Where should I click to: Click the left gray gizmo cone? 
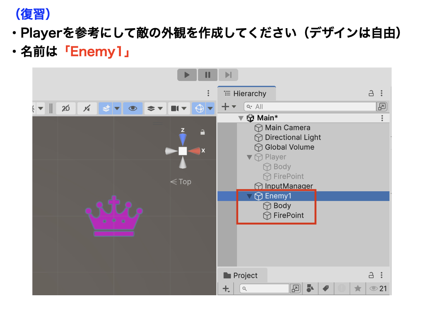171,151
